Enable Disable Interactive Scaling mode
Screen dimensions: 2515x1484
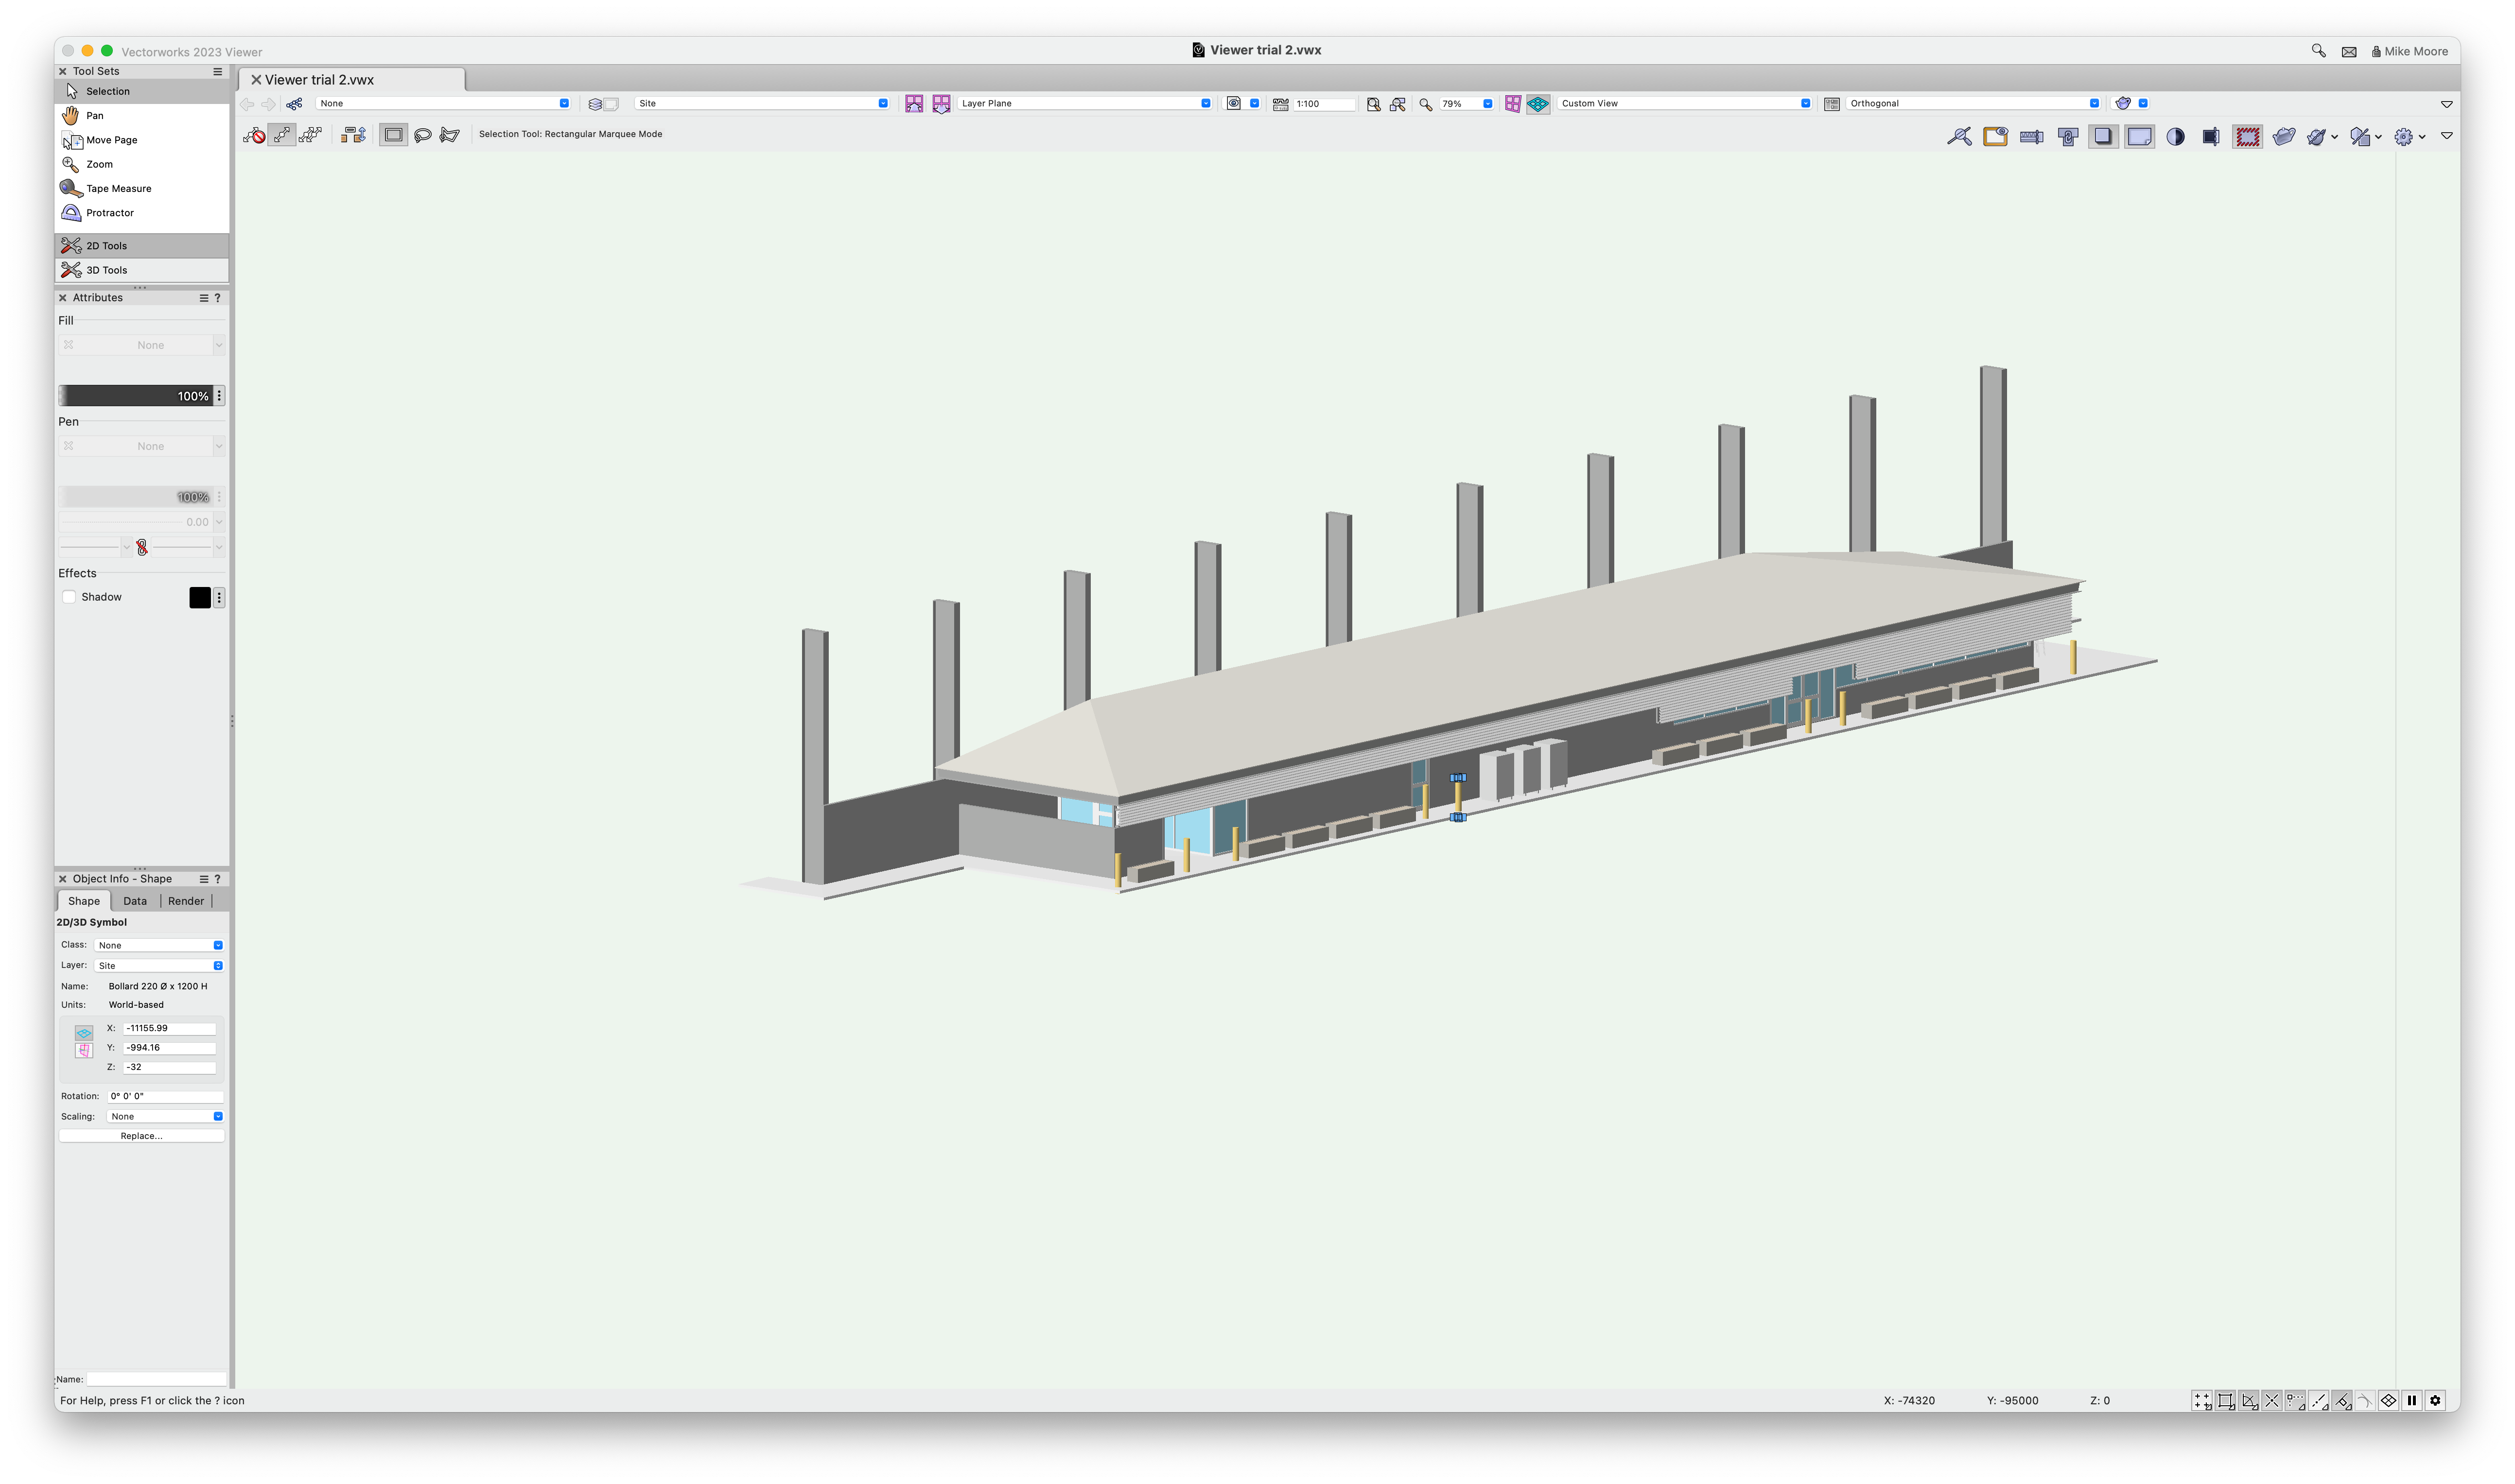click(254, 135)
